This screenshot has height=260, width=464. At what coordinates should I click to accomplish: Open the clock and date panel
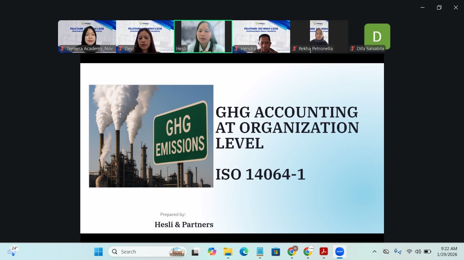pyautogui.click(x=447, y=252)
